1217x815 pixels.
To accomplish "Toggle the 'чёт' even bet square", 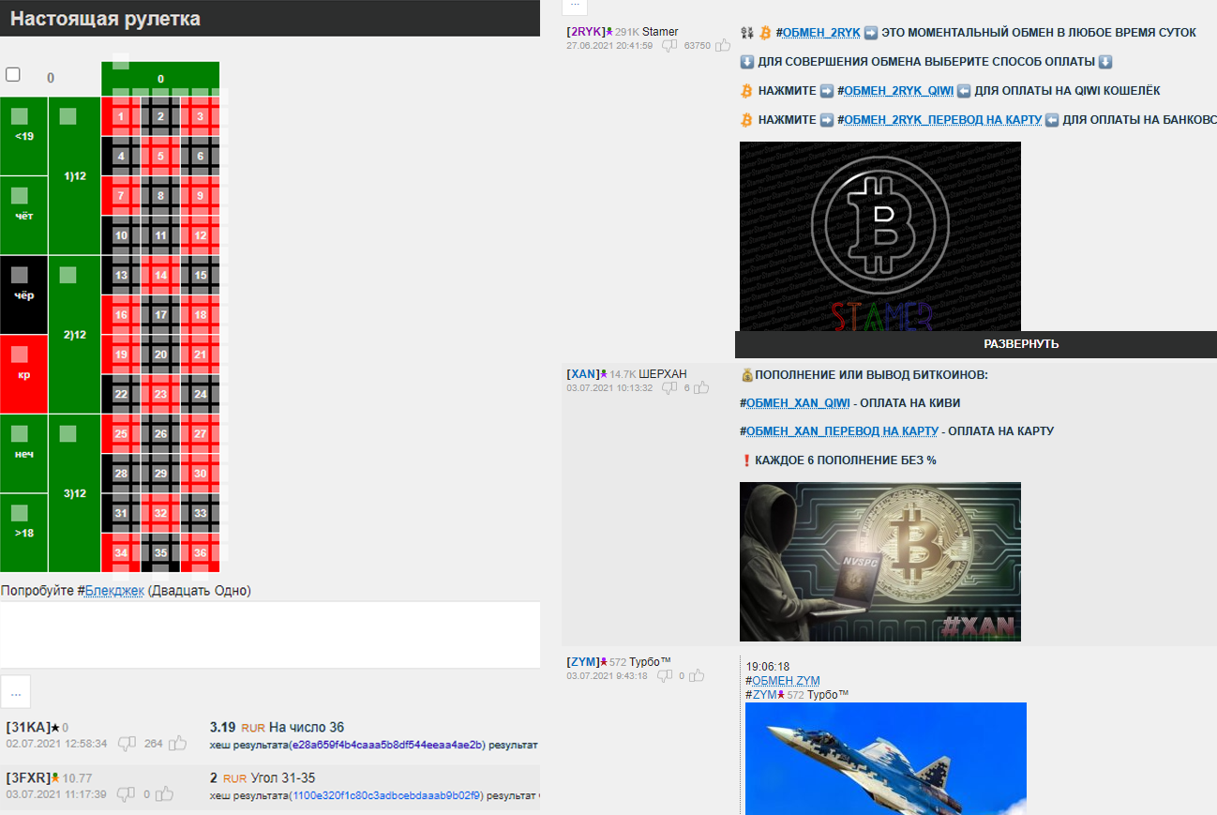I will click(x=20, y=196).
